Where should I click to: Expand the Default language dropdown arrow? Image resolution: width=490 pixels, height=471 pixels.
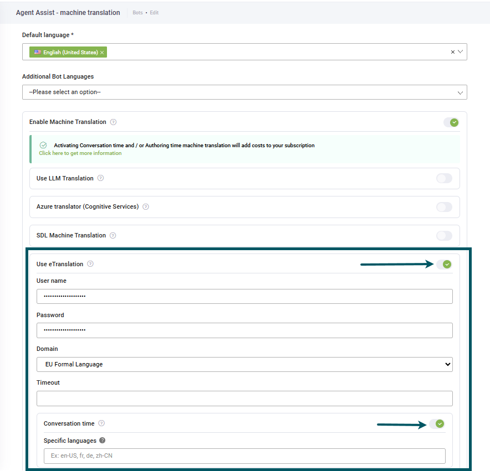460,52
